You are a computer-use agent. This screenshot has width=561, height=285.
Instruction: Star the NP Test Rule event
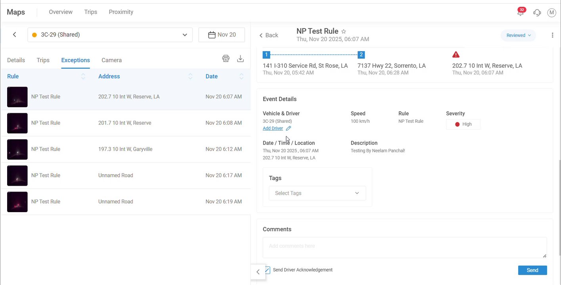tap(344, 31)
